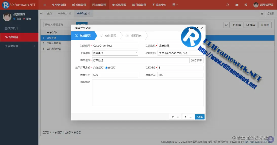Open the 报表中心 menu
This screenshot has height=145, width=277.
[159, 5]
